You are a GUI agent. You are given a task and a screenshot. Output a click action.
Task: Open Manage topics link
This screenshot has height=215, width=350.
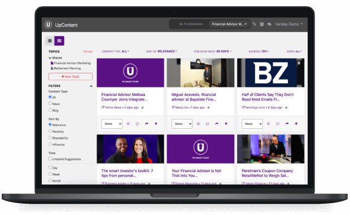click(x=88, y=51)
